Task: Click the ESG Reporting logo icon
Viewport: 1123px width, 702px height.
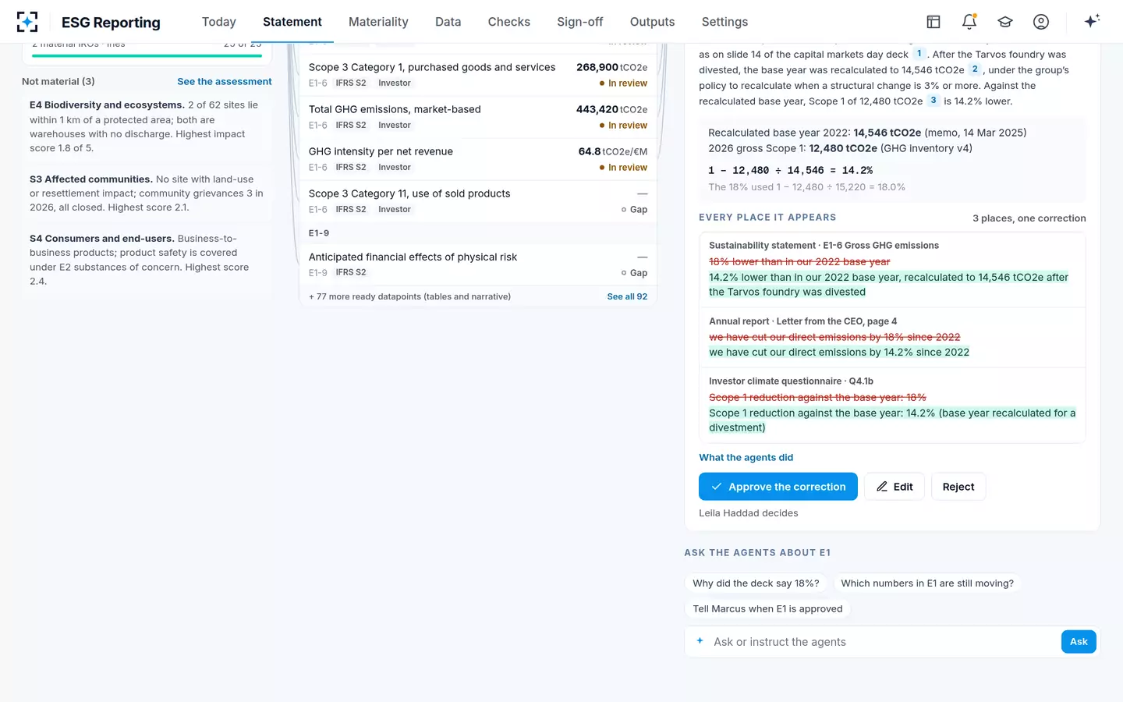Action: 27,22
